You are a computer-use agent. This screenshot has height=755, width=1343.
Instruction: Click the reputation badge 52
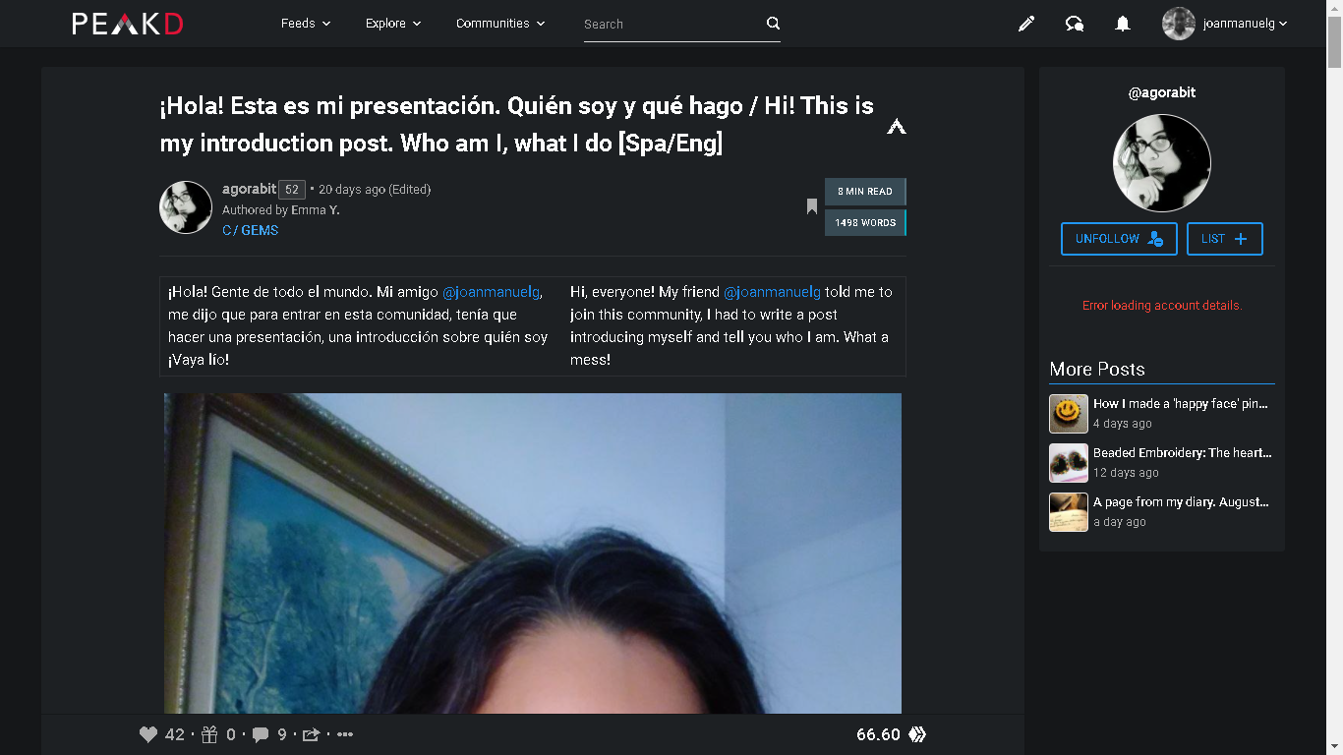click(x=292, y=190)
